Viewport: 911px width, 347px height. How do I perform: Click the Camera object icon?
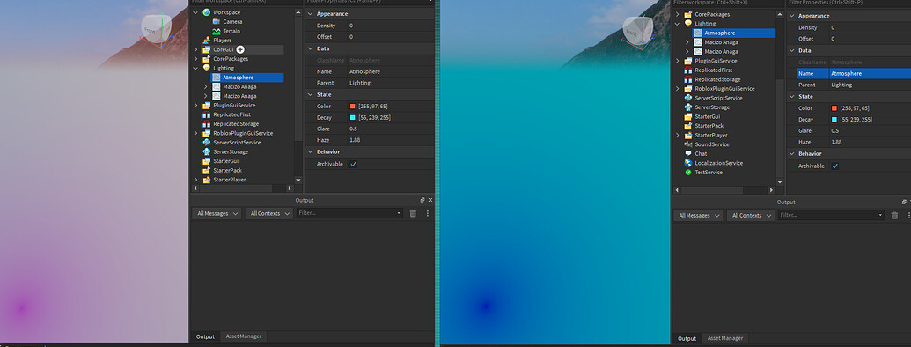[217, 21]
